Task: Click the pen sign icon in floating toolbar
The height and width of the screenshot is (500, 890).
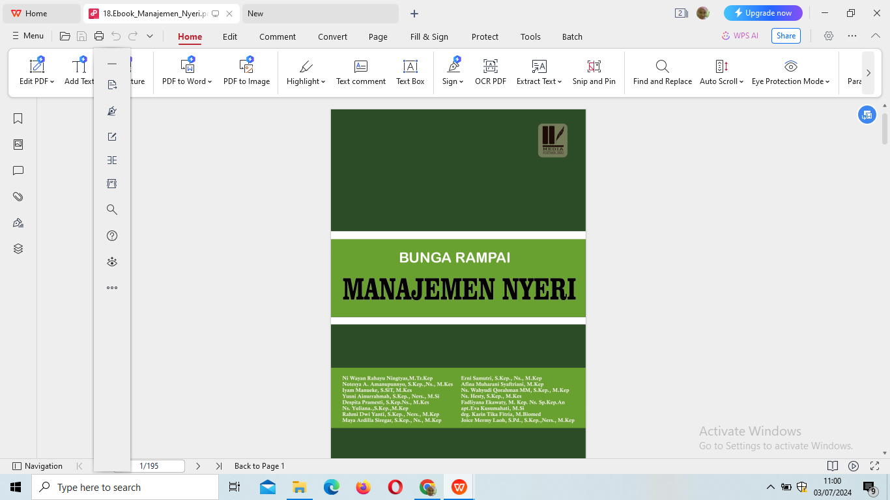Action: click(112, 111)
